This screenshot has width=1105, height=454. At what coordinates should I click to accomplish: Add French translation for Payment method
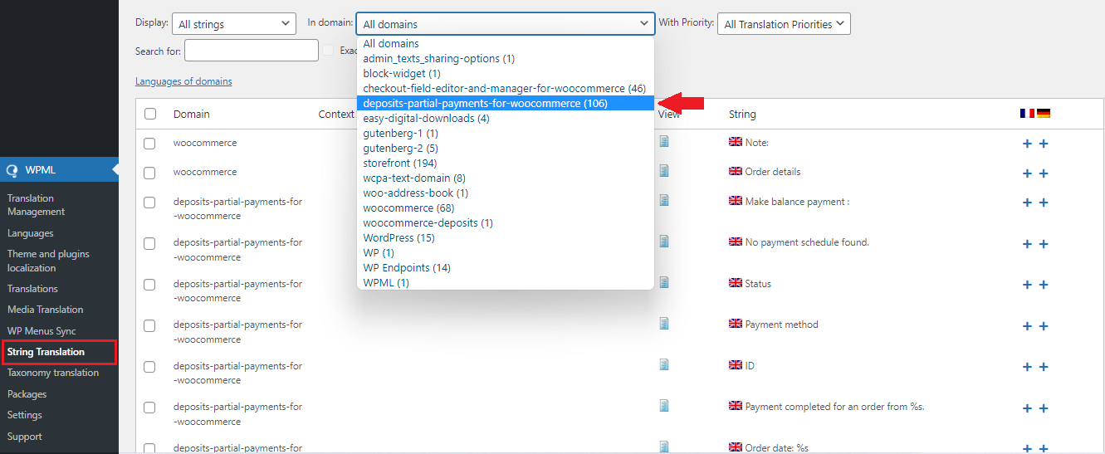(x=1027, y=326)
